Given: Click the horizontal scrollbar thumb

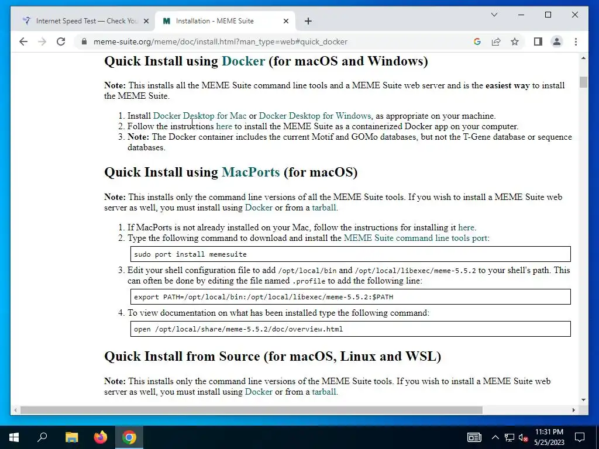Looking at the screenshot, I should [x=252, y=410].
